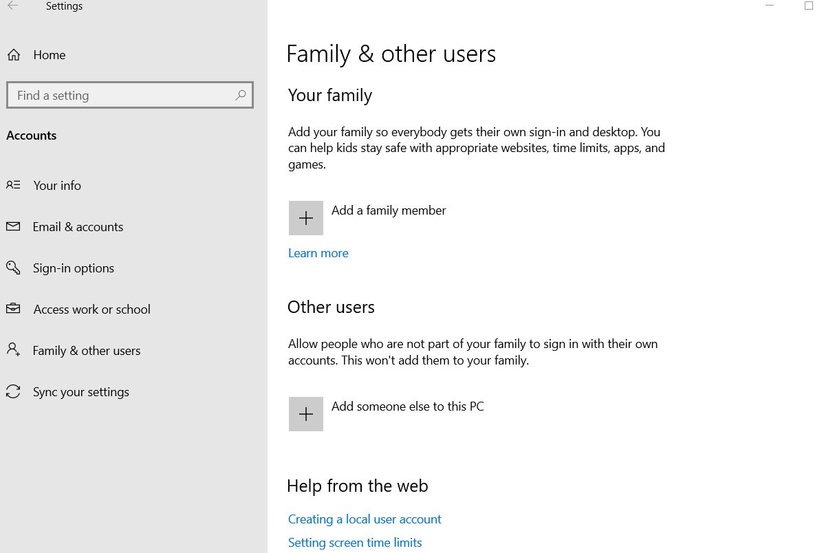Click the Sign-in options key icon

click(13, 268)
